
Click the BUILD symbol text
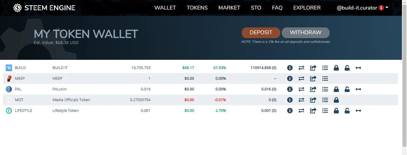click(20, 68)
